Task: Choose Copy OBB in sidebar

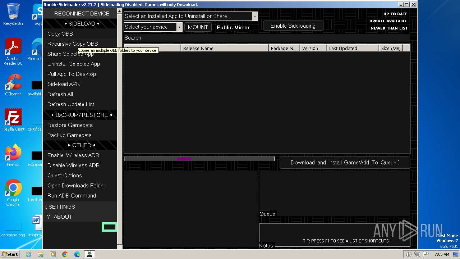Action: coord(80,34)
